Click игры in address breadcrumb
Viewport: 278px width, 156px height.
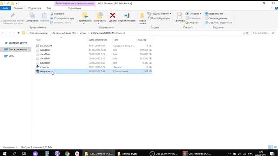pyautogui.click(x=83, y=33)
